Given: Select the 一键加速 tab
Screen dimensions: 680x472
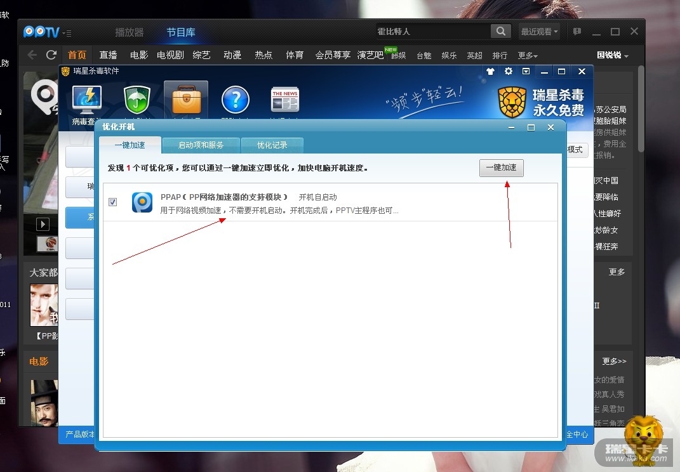Looking at the screenshot, I should click(130, 145).
